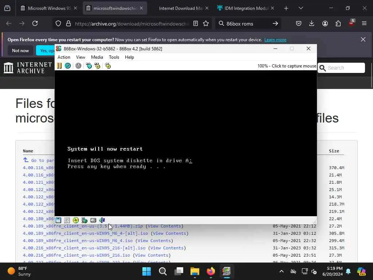Click the Name column header

pos(28,151)
